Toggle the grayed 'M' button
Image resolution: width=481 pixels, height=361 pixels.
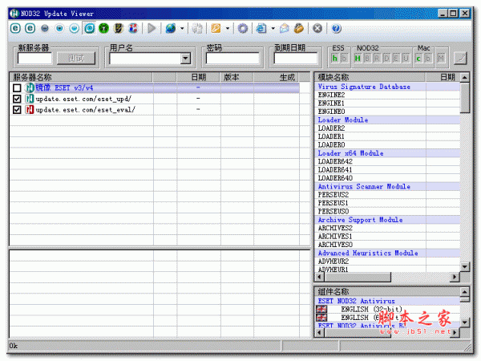441,58
